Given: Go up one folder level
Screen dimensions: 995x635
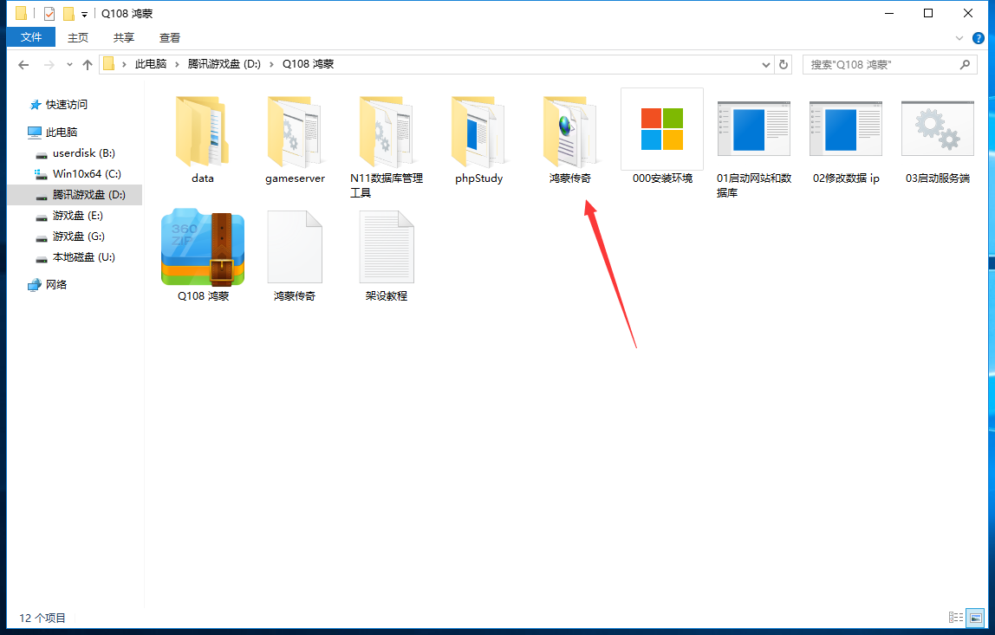Looking at the screenshot, I should (88, 65).
